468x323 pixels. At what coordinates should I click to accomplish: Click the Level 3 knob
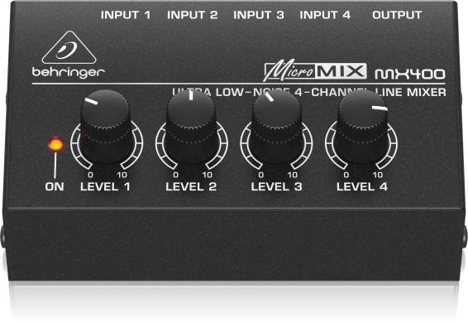[x=276, y=127]
